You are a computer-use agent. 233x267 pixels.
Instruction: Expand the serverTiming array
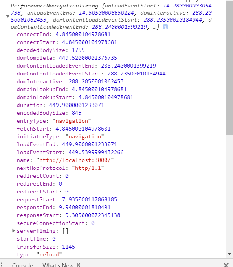point(13,231)
